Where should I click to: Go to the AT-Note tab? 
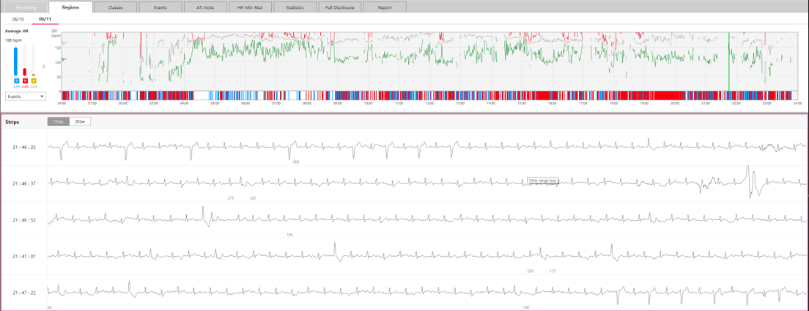point(206,7)
